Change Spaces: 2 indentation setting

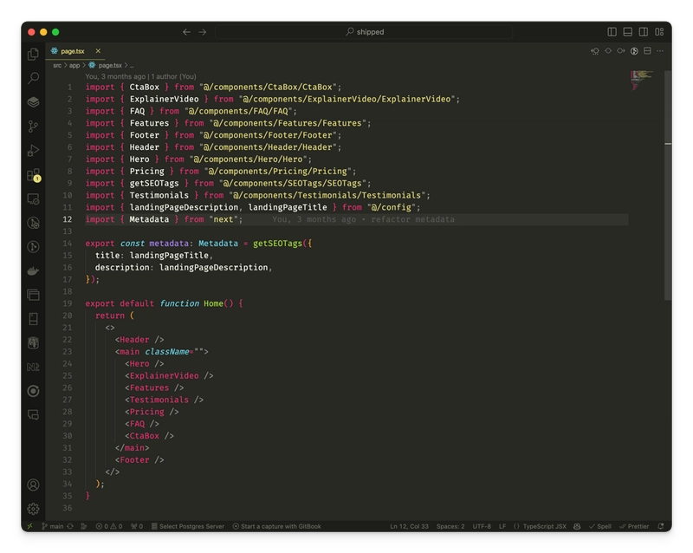click(x=450, y=526)
